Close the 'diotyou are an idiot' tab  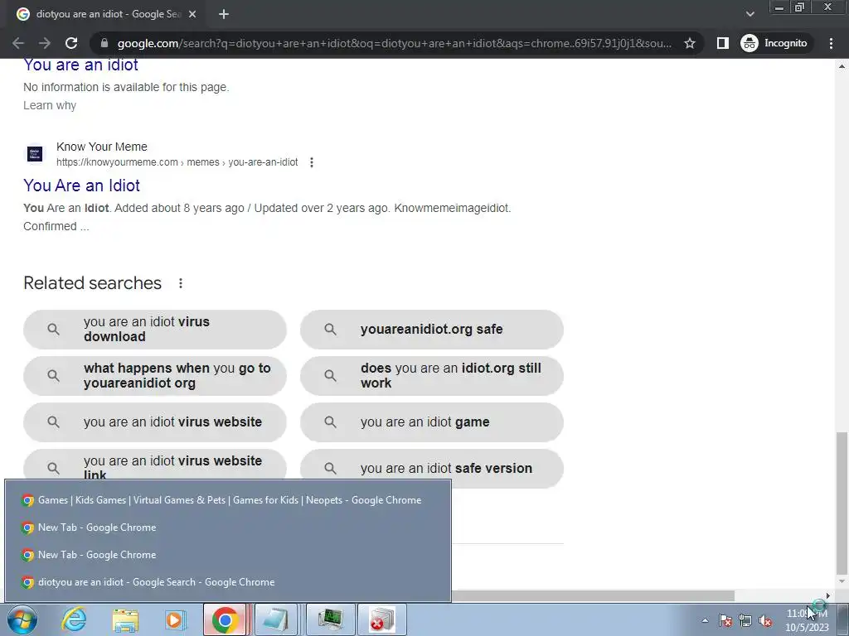point(192,15)
